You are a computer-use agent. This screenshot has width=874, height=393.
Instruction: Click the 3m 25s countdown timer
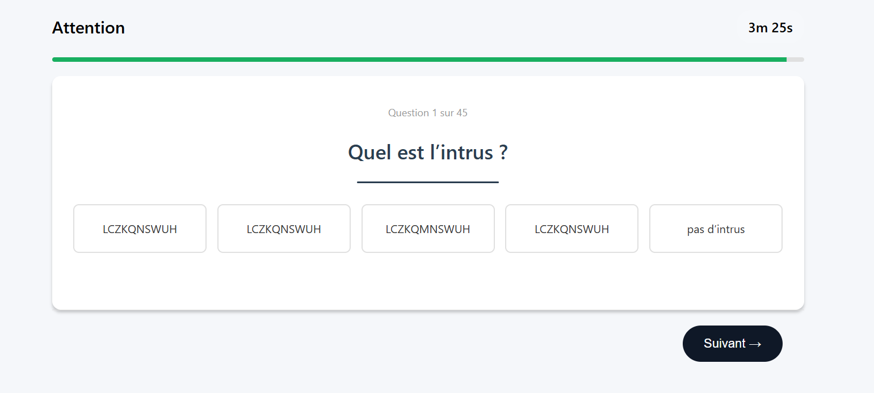[770, 28]
